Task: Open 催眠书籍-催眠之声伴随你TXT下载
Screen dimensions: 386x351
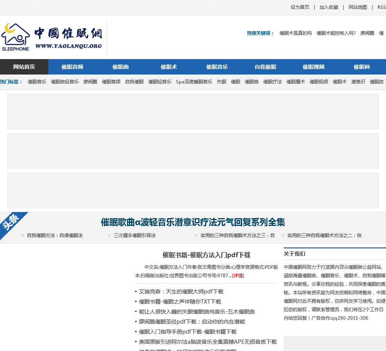Action: click(x=180, y=302)
